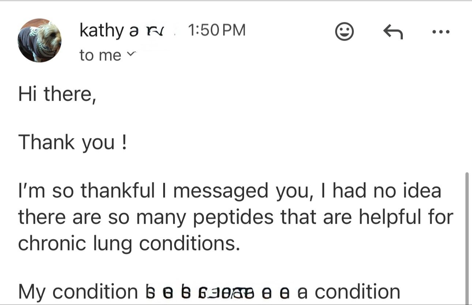472x305 pixels.
Task: Click the "Hi there," greeting line
Action: [x=57, y=94]
